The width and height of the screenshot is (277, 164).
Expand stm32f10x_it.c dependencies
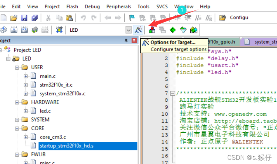click(26, 85)
